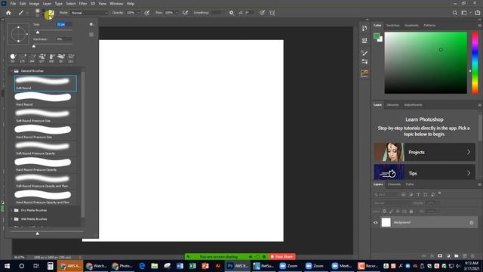Viewport: 483px width, 272px height.
Task: Add layer mask icon in Layers panel
Action: click(x=440, y=256)
